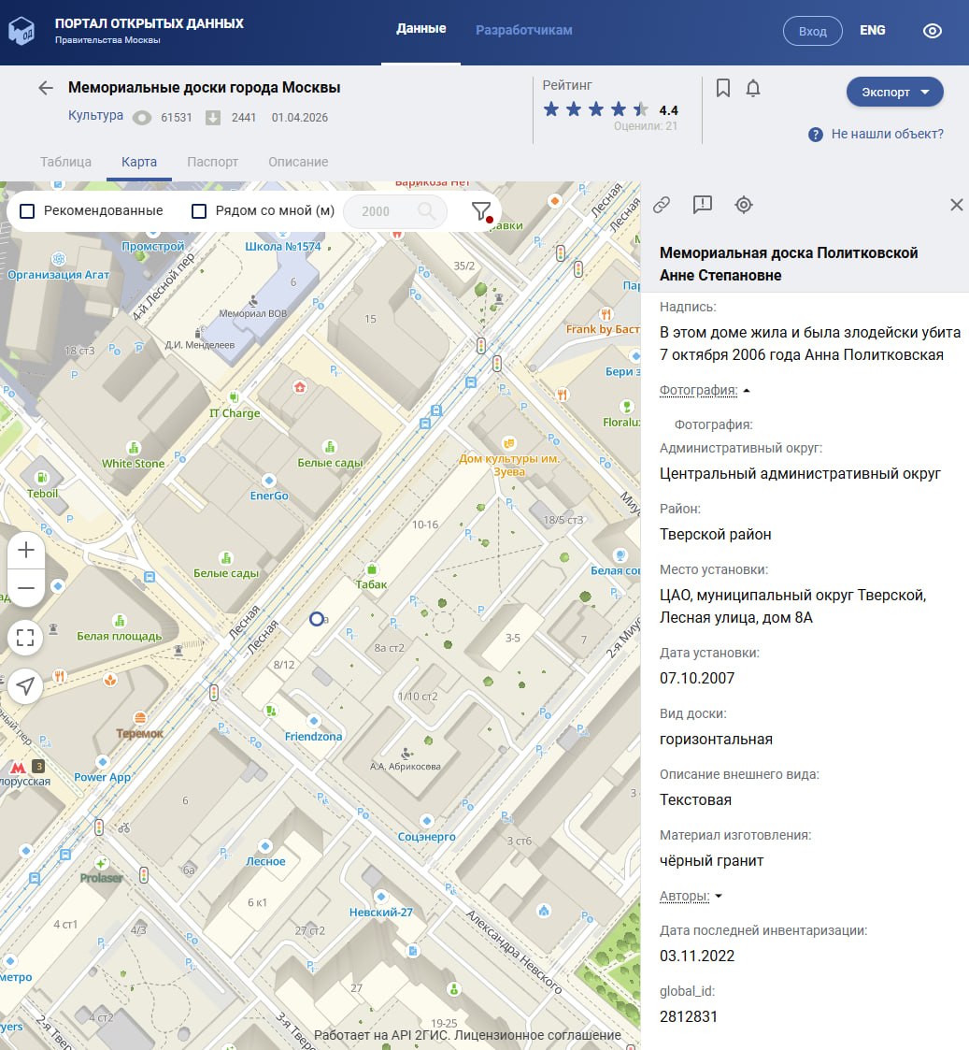Open the Данные menu item

[x=420, y=29]
